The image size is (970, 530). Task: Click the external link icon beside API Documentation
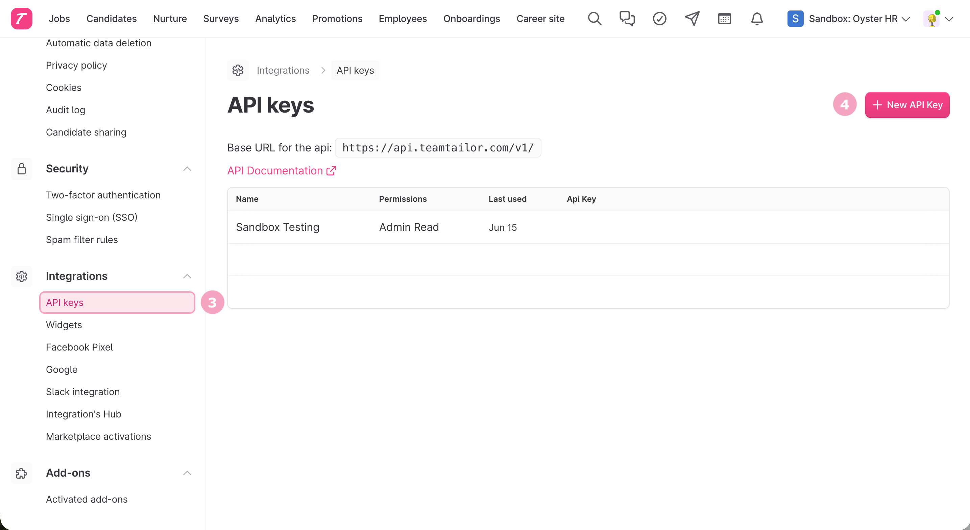[331, 171]
